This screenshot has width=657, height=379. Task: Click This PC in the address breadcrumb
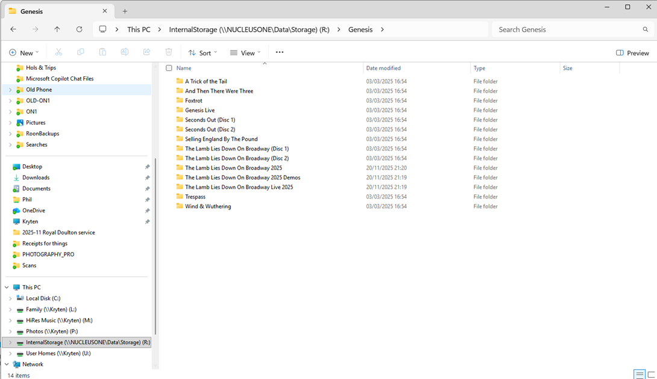point(139,29)
